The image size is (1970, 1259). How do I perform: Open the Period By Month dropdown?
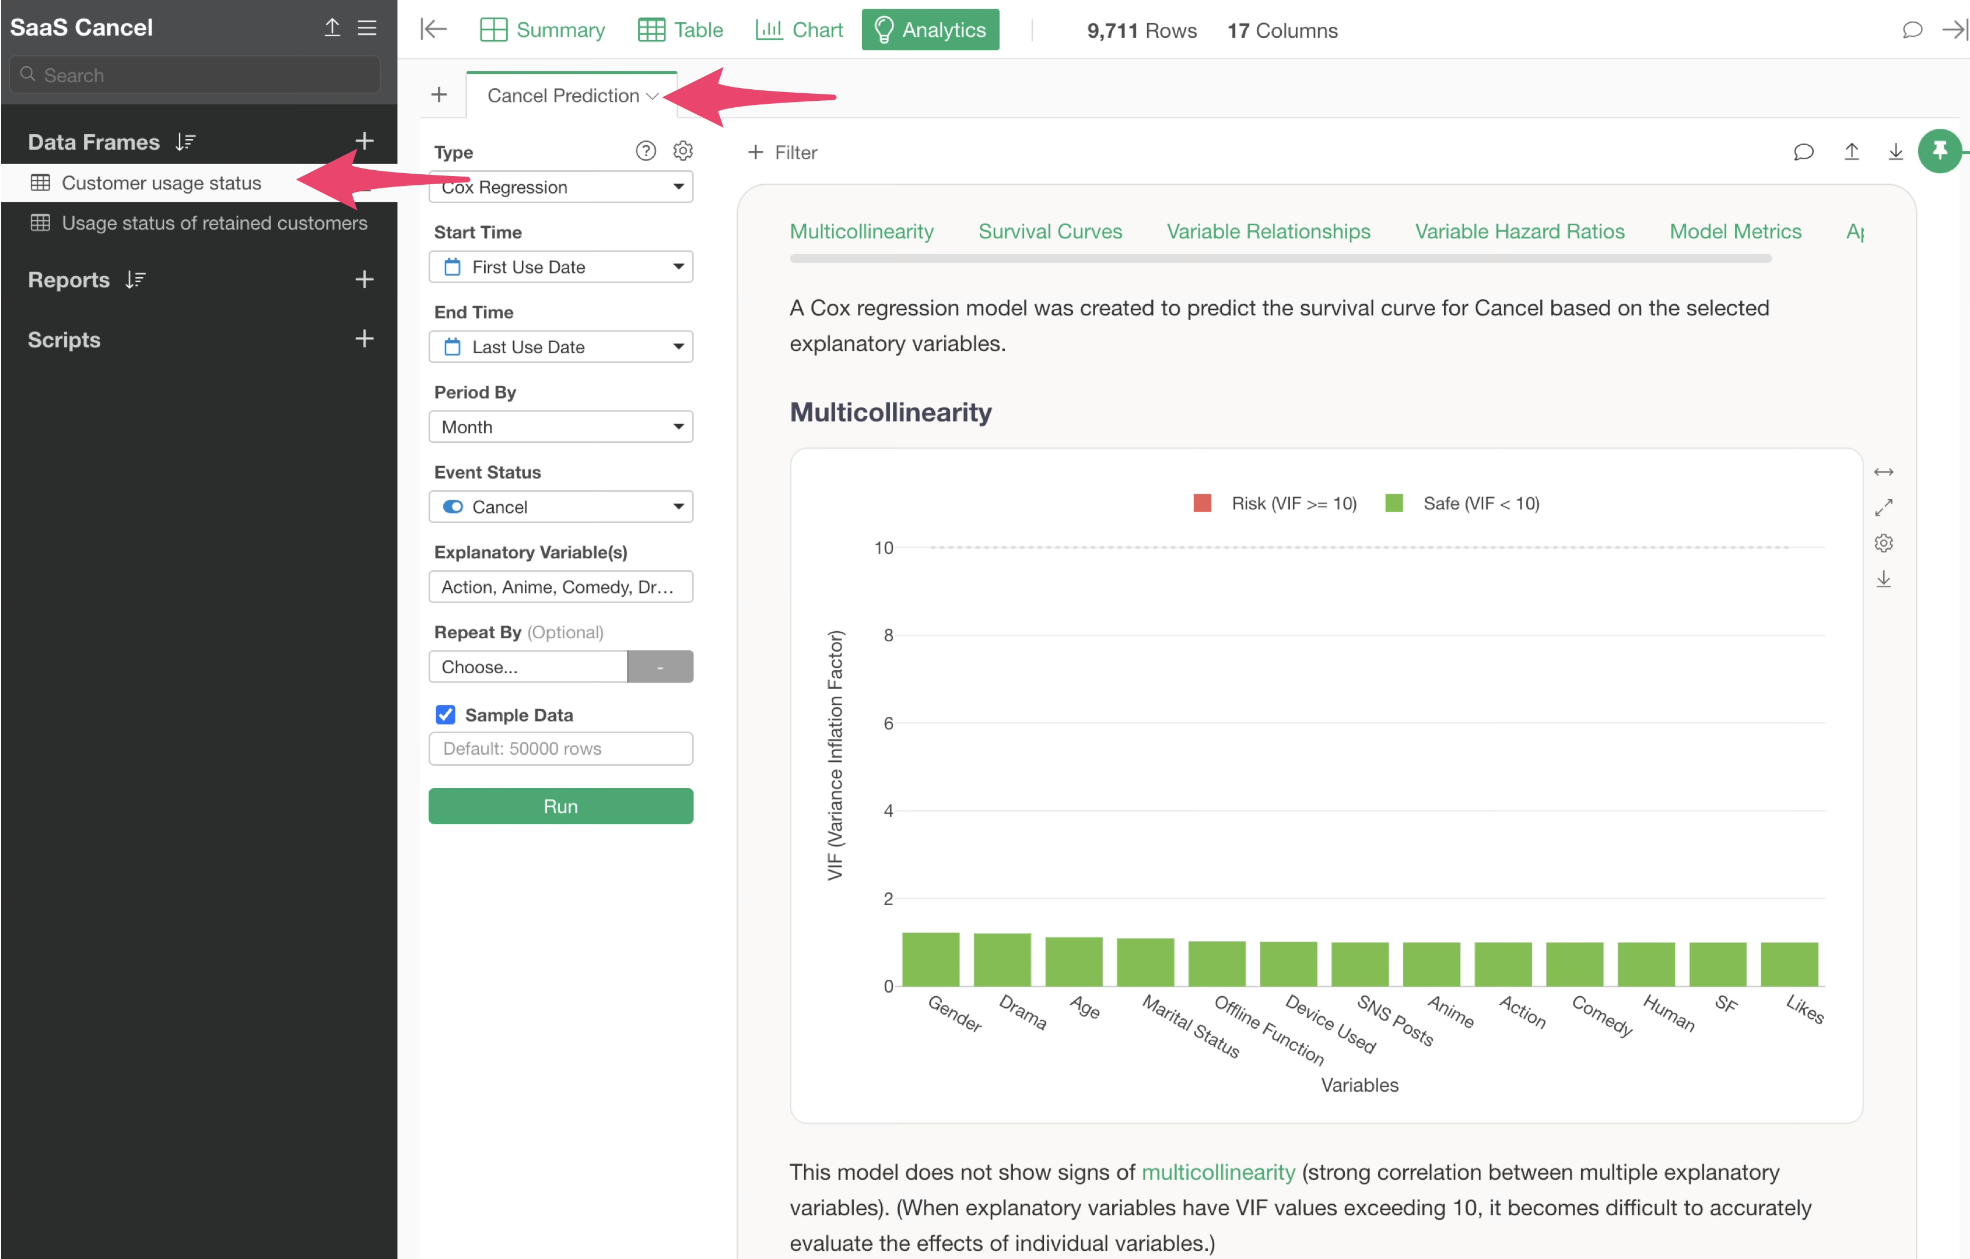click(560, 427)
